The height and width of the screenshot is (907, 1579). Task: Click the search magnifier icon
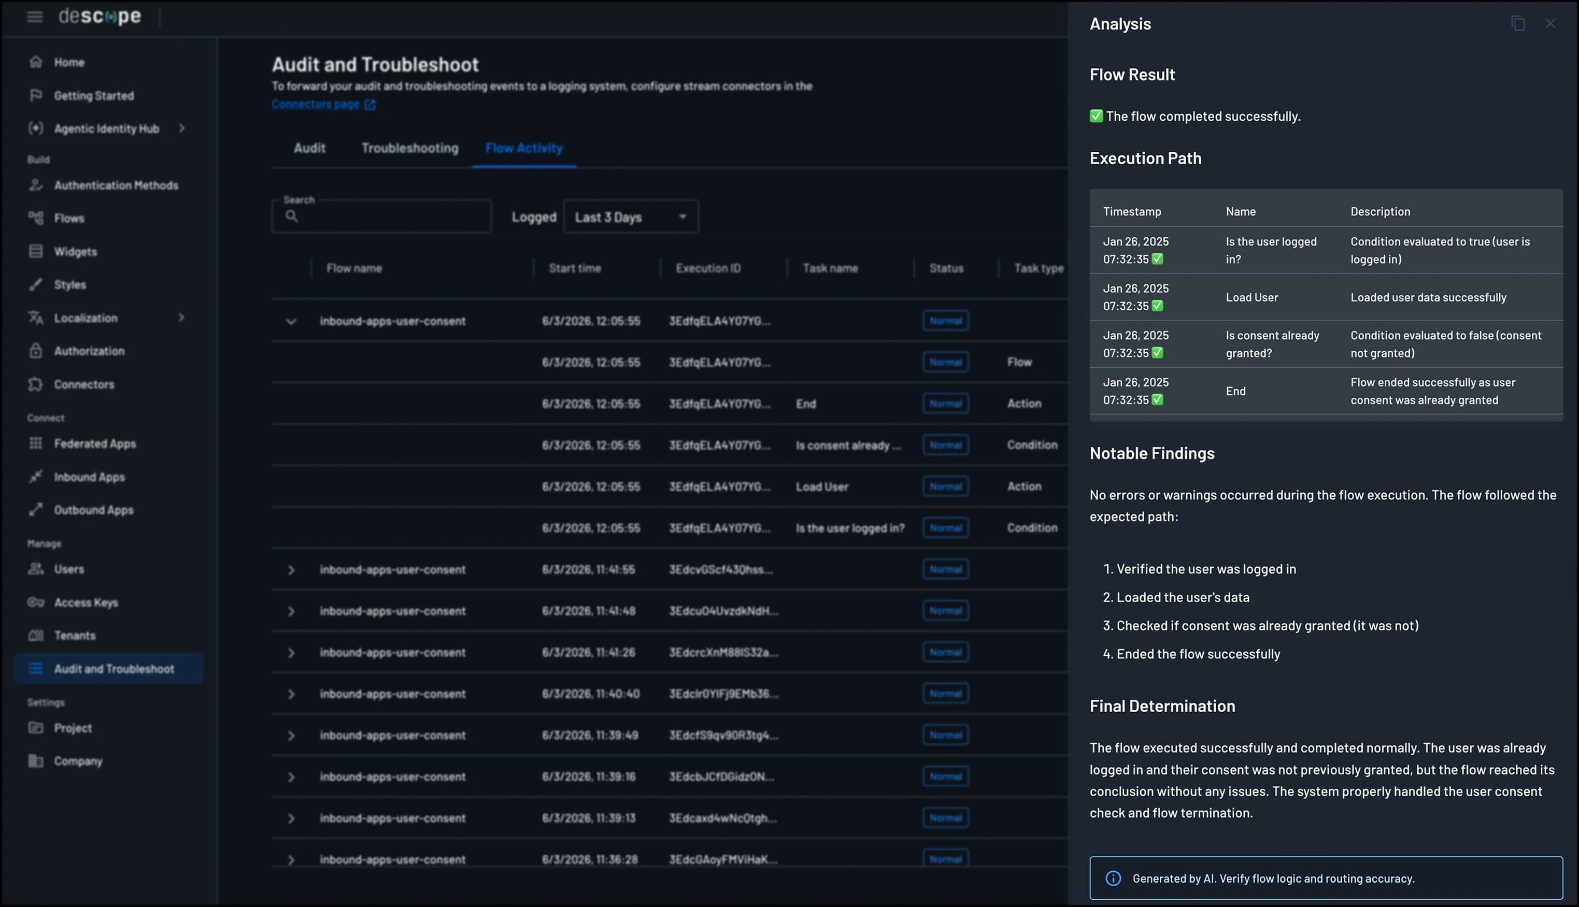pyautogui.click(x=292, y=216)
